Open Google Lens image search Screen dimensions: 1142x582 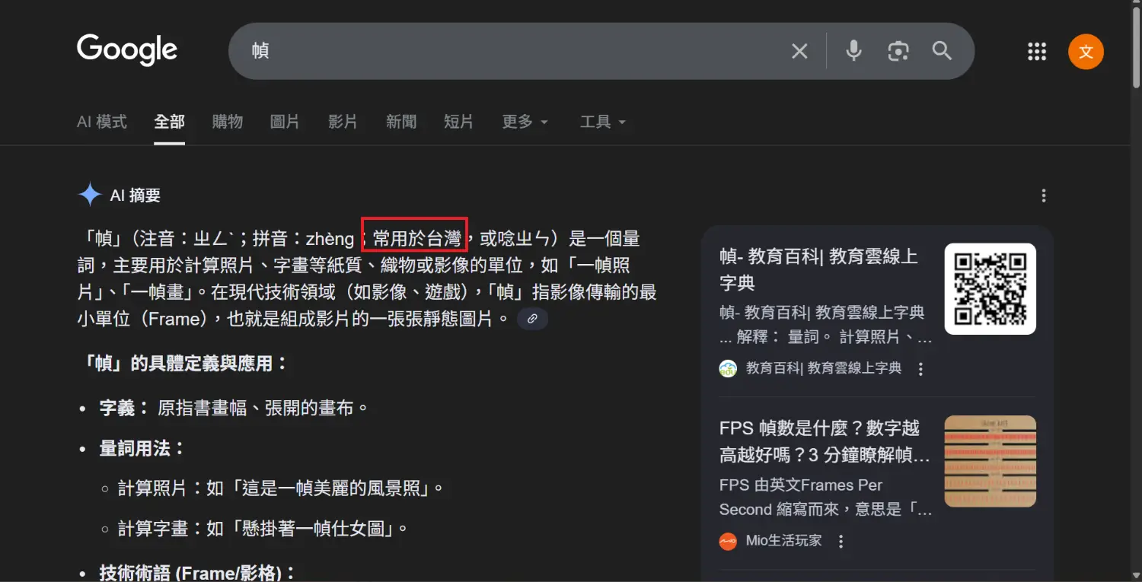click(x=898, y=51)
